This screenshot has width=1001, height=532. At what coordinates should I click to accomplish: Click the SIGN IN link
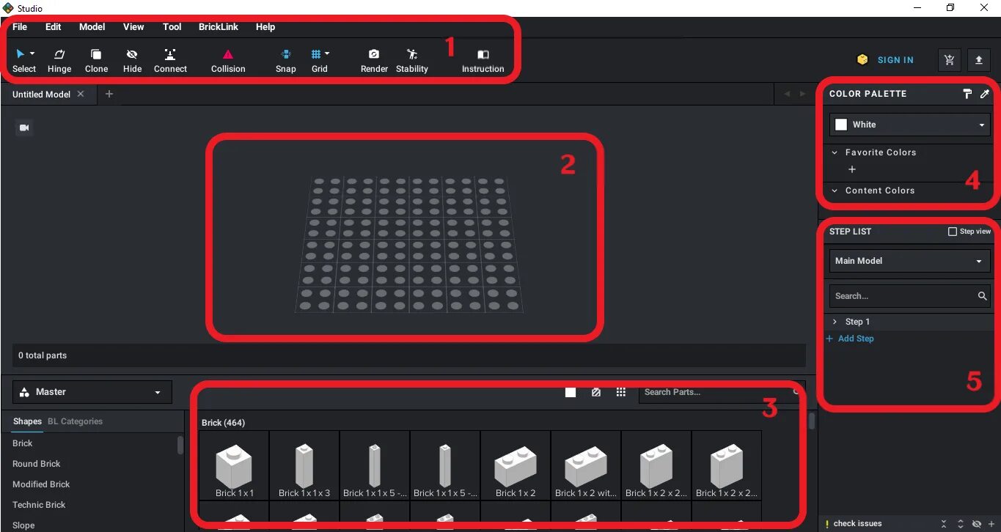tap(895, 60)
